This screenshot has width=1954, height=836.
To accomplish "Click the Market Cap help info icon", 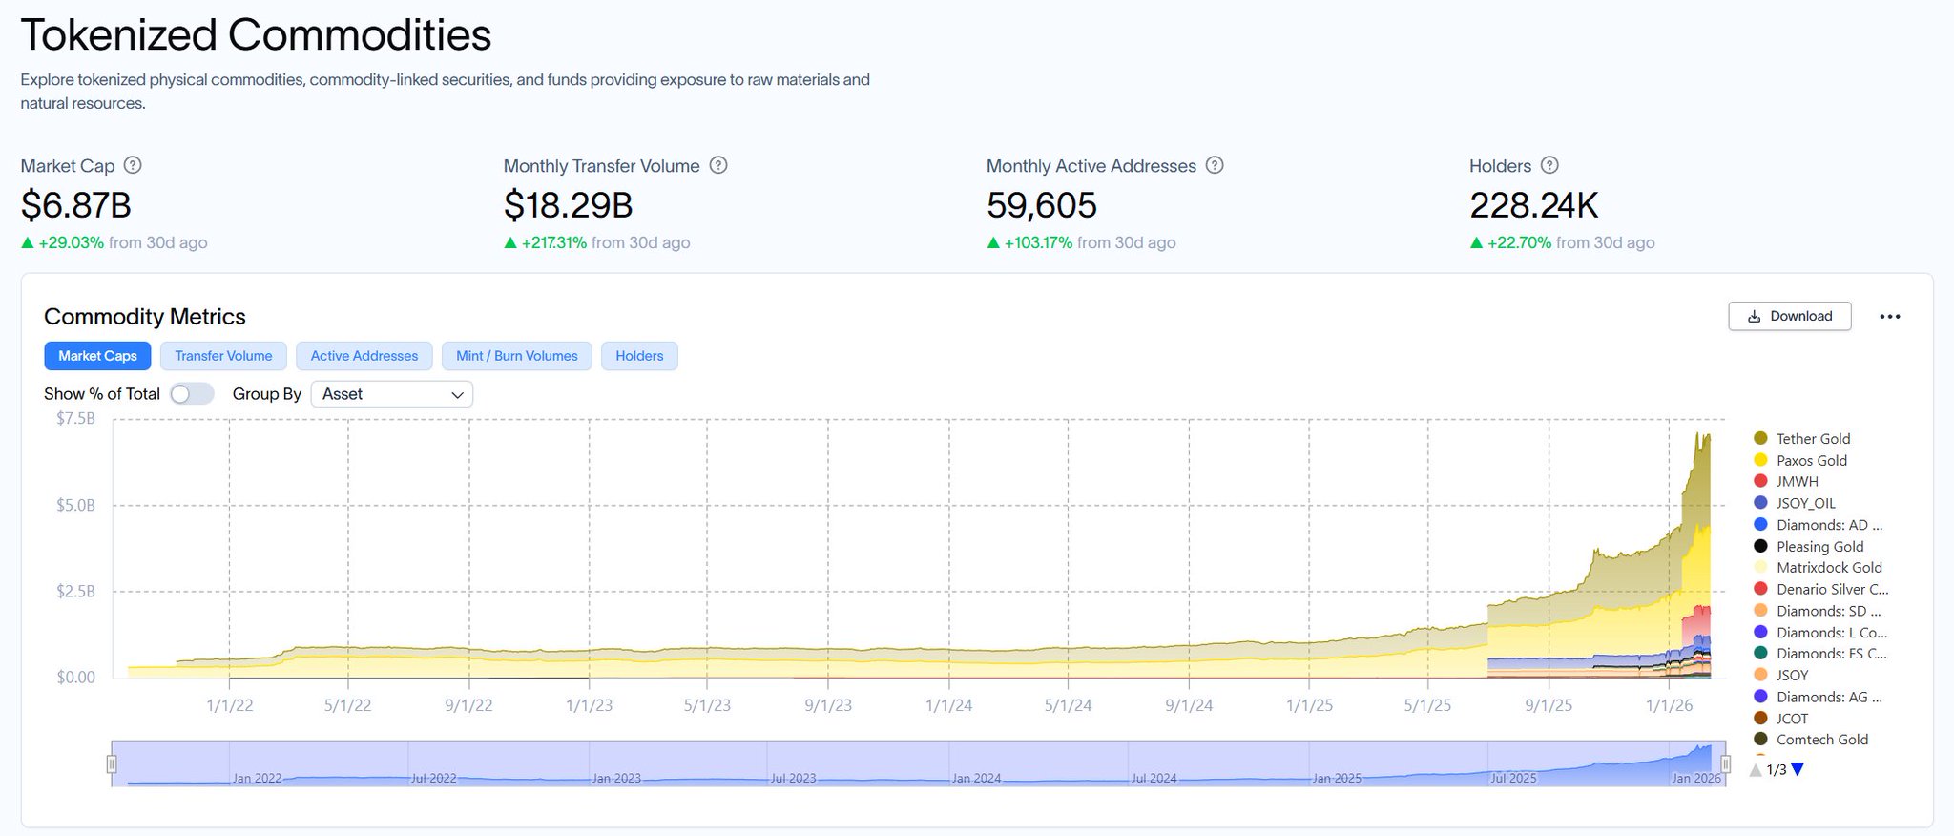I will pos(134,165).
